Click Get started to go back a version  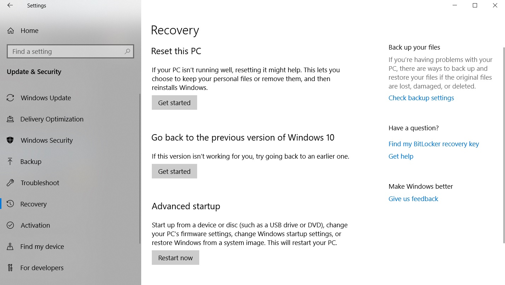tap(174, 171)
